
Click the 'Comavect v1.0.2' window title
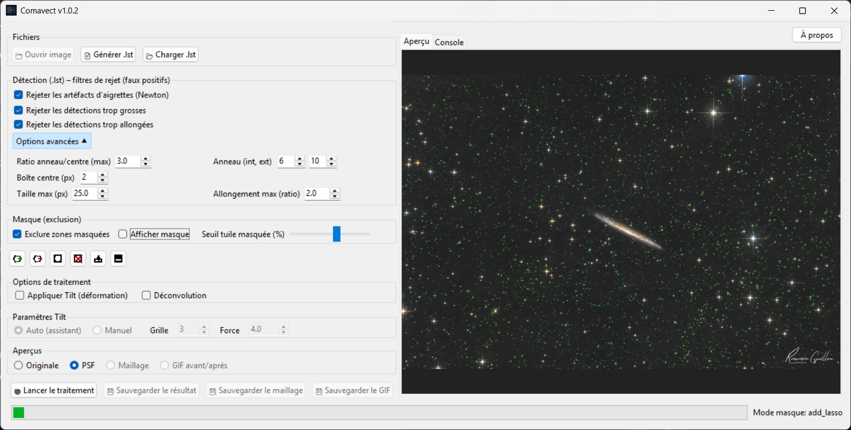(x=49, y=11)
